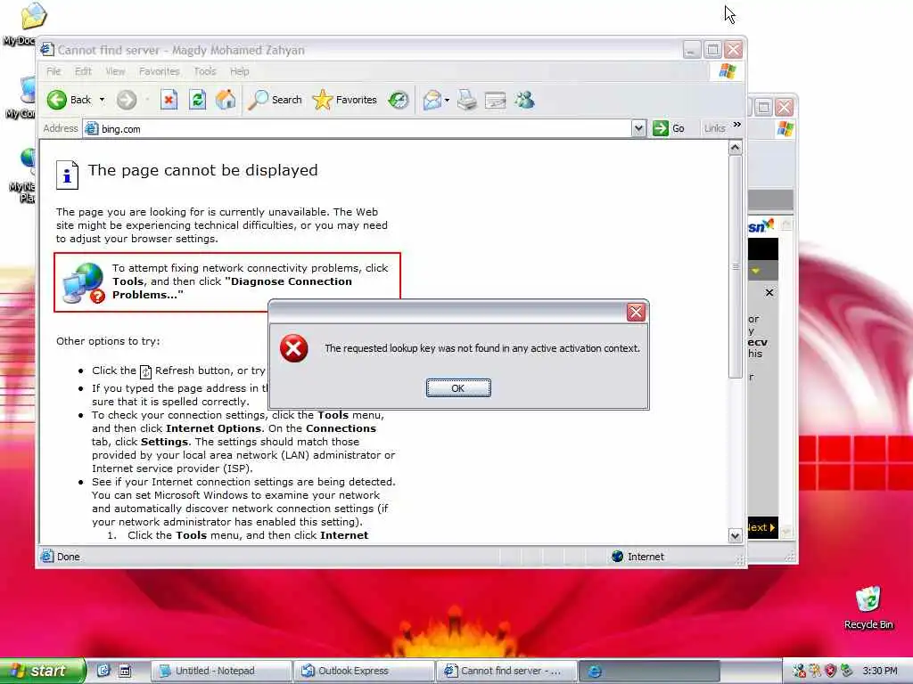This screenshot has height=684, width=913.
Task: Open the History toolbar icon
Action: (x=399, y=100)
